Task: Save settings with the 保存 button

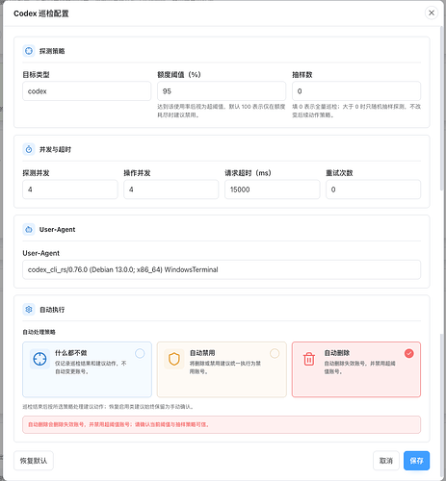Action: tap(416, 461)
